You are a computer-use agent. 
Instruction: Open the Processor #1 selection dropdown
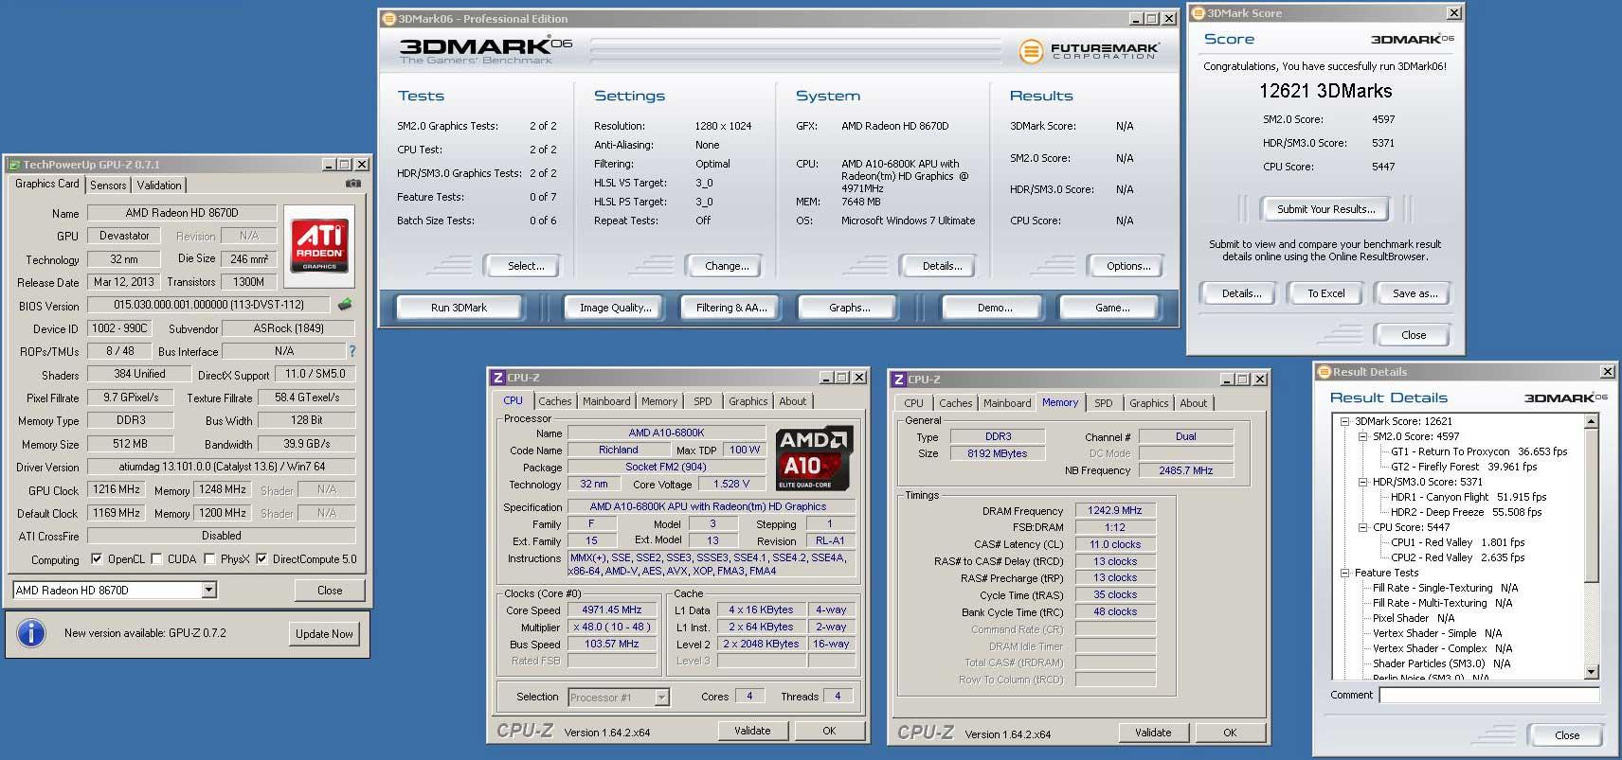pyautogui.click(x=661, y=698)
